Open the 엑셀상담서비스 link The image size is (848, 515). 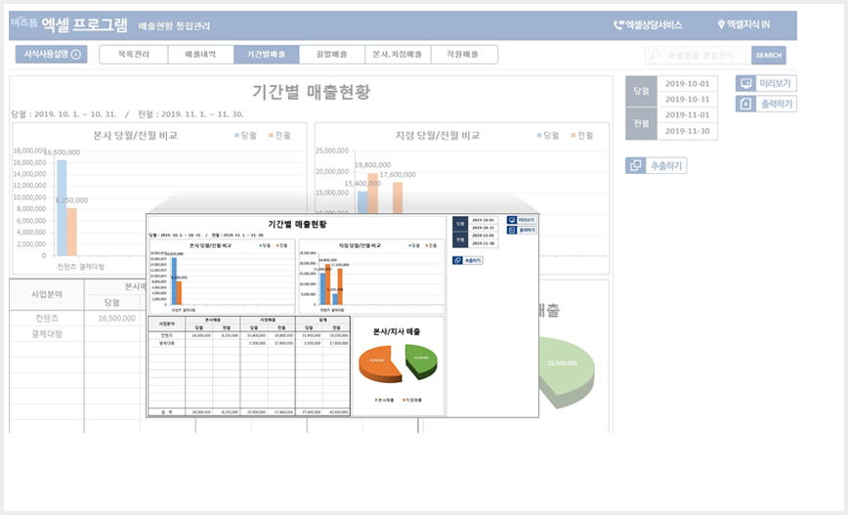coord(654,24)
